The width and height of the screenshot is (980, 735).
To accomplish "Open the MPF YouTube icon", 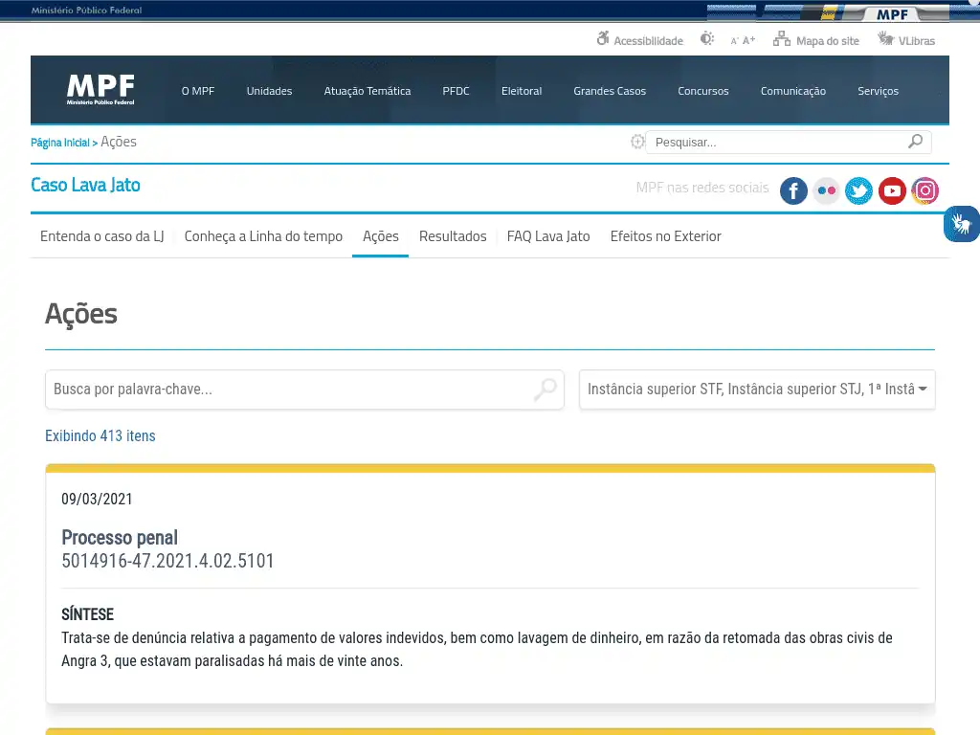I will tap(892, 191).
